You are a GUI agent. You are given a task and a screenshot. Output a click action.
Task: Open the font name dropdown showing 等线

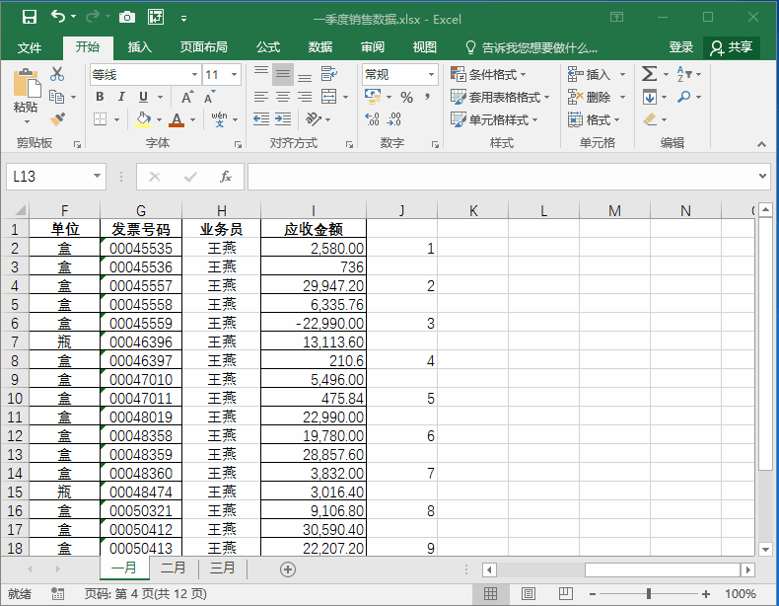[x=195, y=75]
